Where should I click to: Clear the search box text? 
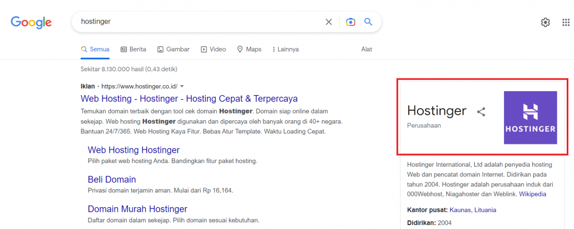pyautogui.click(x=329, y=22)
